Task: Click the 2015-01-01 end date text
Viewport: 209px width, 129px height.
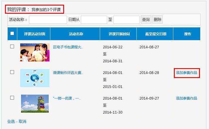Action: point(113,86)
